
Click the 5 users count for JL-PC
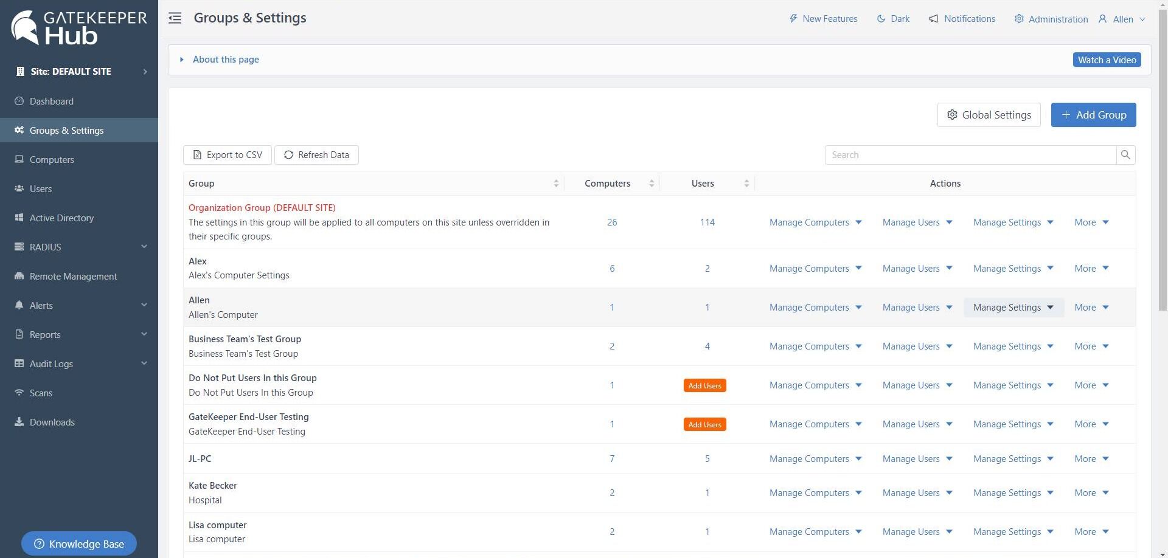(x=707, y=459)
